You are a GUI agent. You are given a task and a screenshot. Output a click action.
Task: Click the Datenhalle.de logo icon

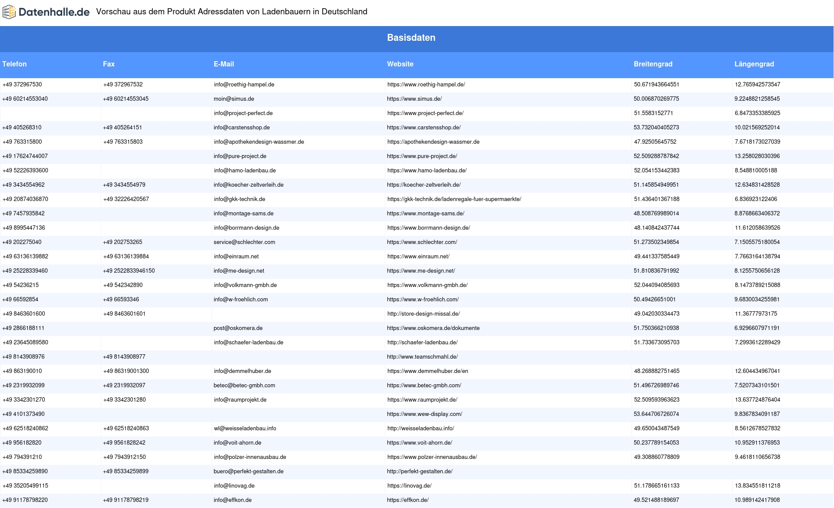[9, 12]
